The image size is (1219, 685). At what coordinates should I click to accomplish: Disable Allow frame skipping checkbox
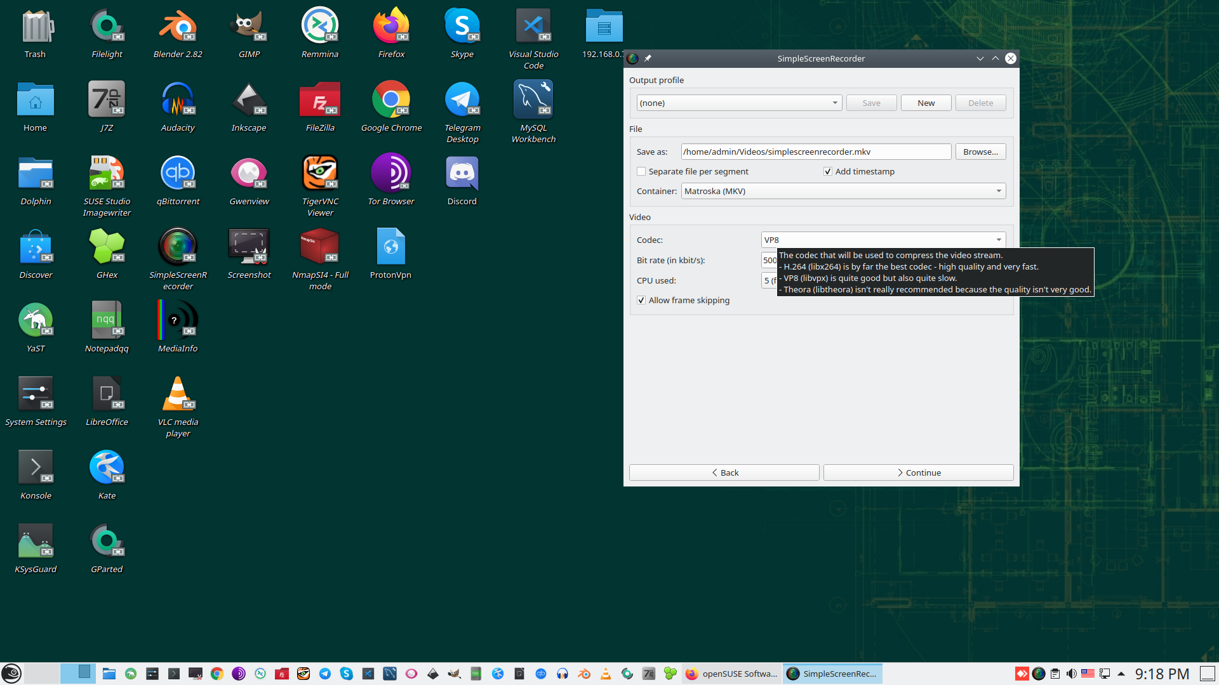click(641, 301)
